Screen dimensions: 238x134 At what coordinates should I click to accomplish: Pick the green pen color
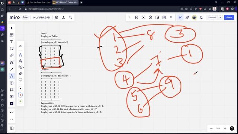click(x=20, y=101)
